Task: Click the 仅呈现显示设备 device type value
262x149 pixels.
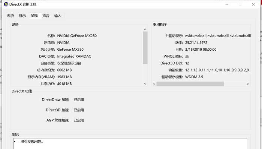Action: point(69,63)
